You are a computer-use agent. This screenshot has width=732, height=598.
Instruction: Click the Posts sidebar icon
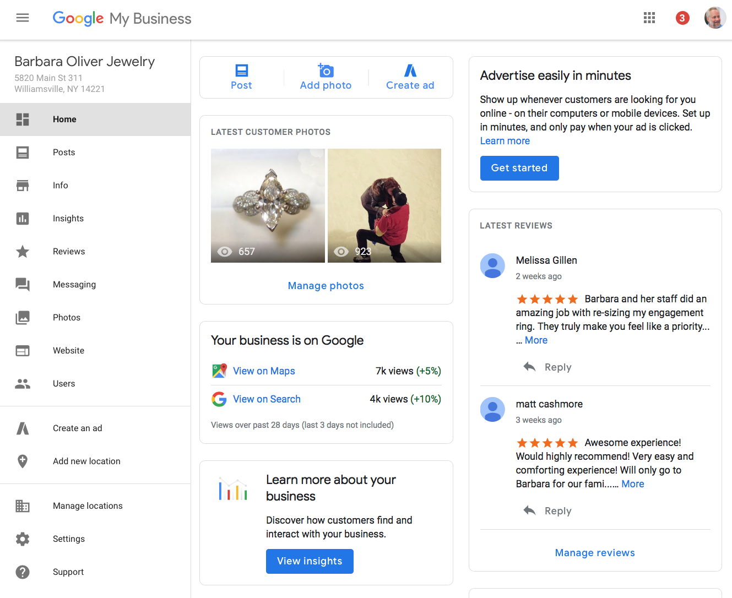tap(23, 153)
